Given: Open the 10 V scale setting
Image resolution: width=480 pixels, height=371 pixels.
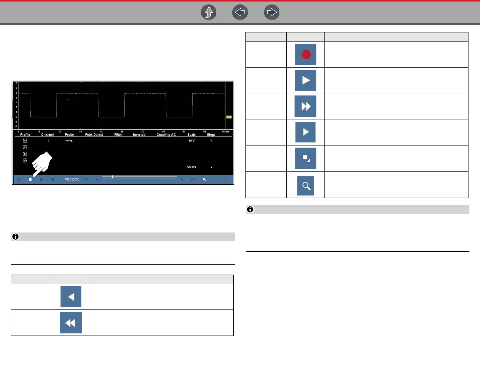Looking at the screenshot, I should (x=192, y=141).
